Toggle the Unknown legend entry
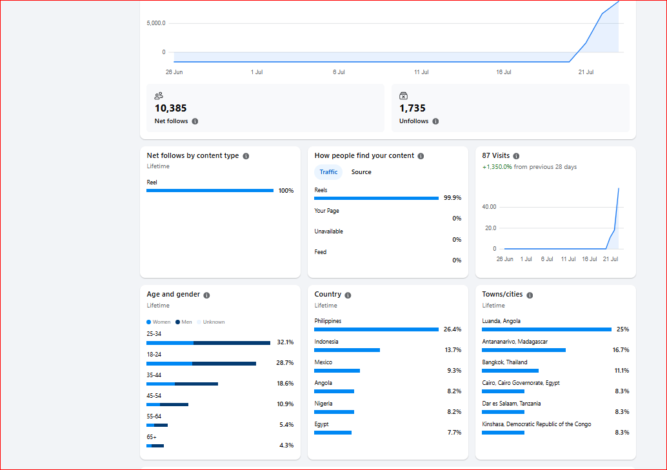This screenshot has width=667, height=470. (x=210, y=322)
